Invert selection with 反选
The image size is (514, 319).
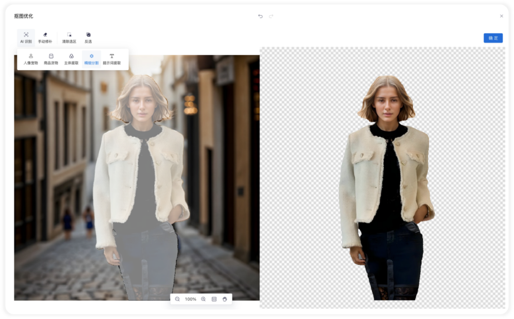coord(88,38)
